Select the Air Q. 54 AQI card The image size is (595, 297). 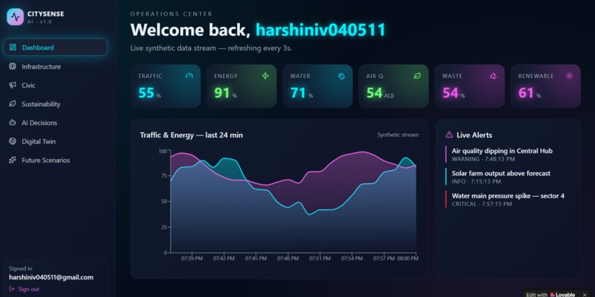pyautogui.click(x=393, y=86)
